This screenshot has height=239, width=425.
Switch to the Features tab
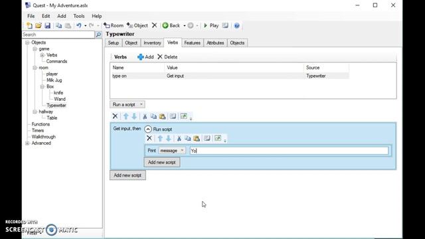(x=192, y=42)
